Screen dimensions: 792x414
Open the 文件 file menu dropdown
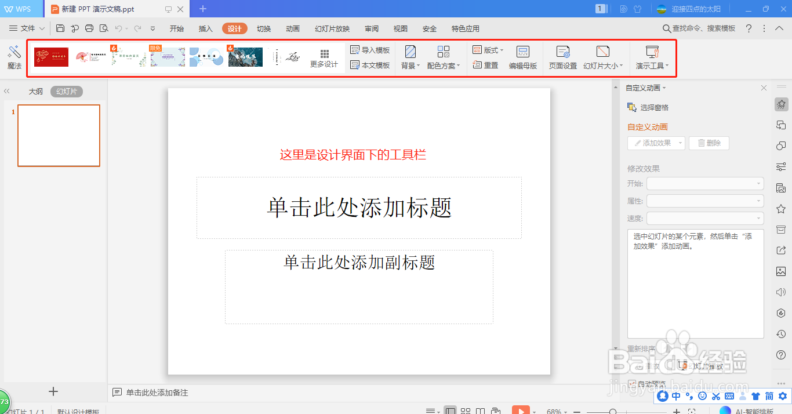click(x=27, y=28)
